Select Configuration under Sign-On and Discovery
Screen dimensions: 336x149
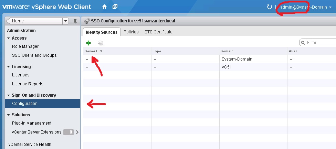click(42, 104)
